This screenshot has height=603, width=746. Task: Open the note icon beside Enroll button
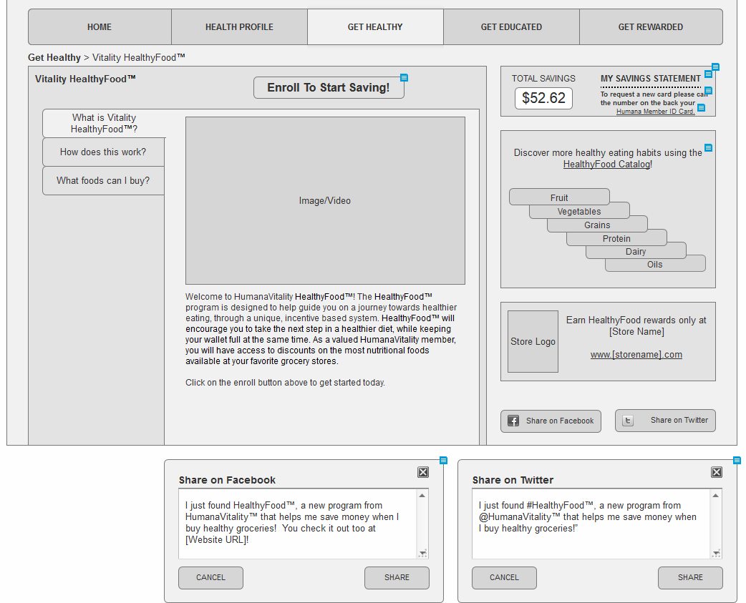404,77
